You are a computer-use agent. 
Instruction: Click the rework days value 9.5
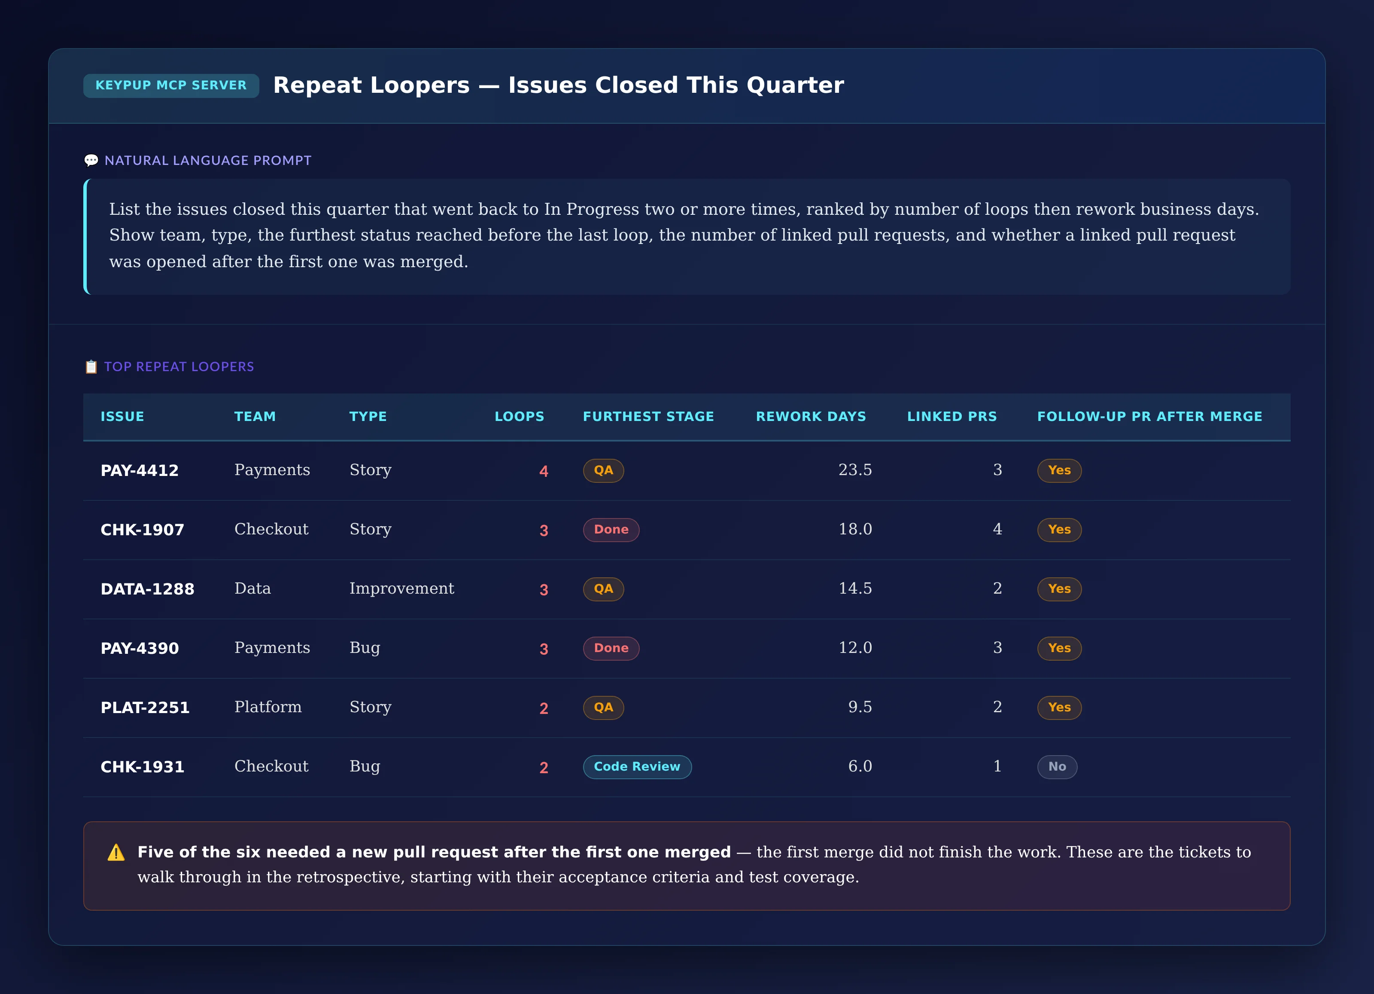click(860, 708)
